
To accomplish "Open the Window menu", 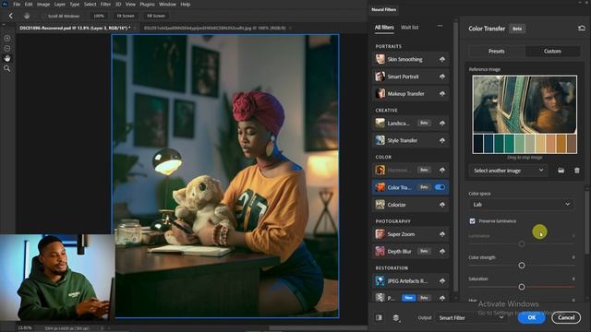I will [x=167, y=4].
